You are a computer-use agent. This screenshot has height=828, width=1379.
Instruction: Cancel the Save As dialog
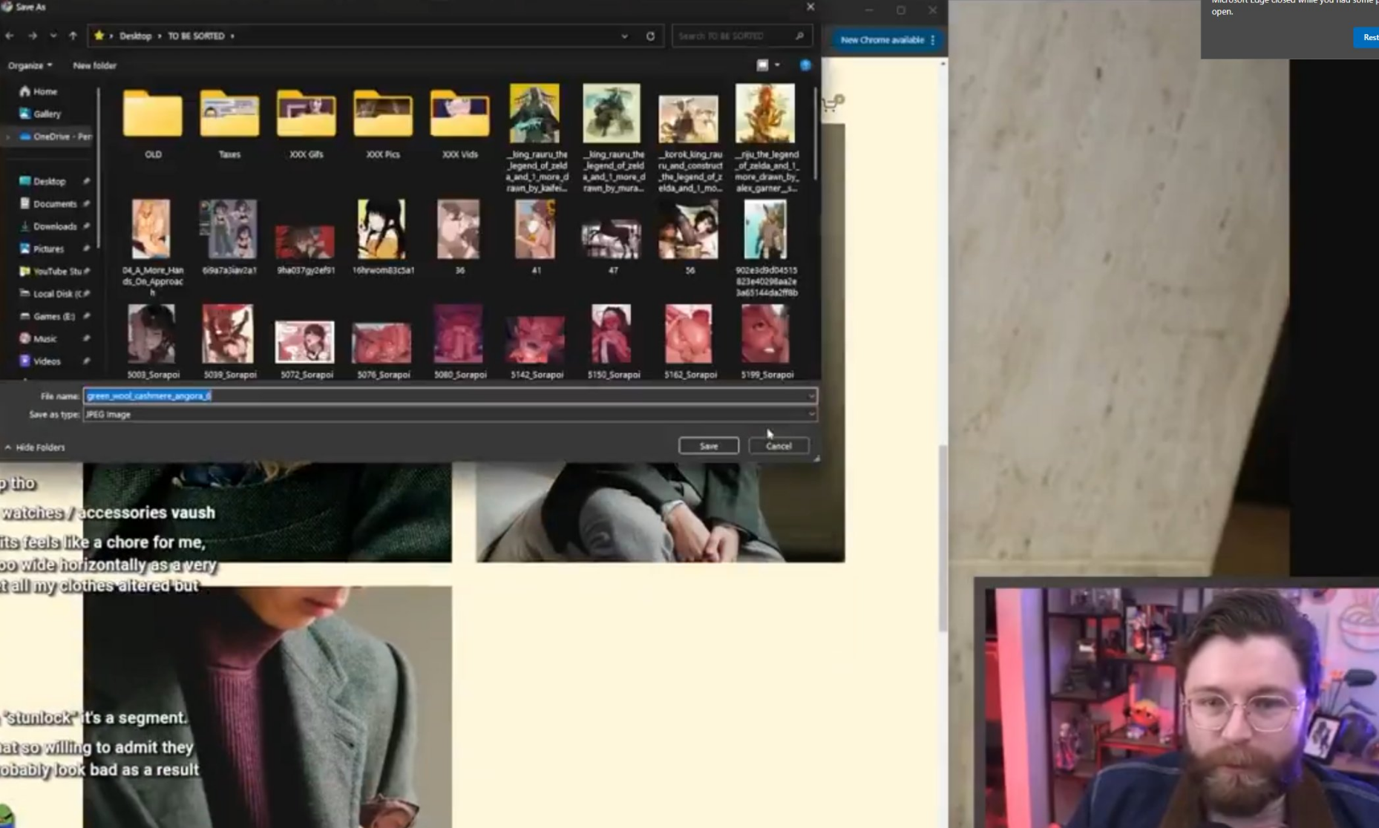(x=779, y=446)
